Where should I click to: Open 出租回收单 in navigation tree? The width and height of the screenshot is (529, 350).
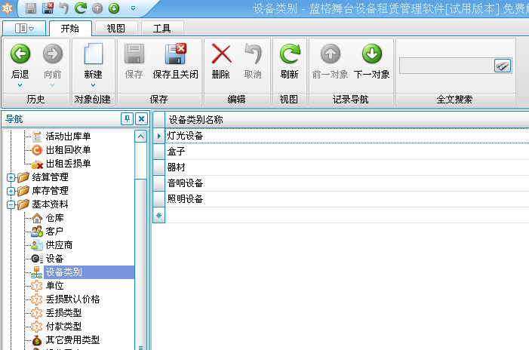pos(68,149)
